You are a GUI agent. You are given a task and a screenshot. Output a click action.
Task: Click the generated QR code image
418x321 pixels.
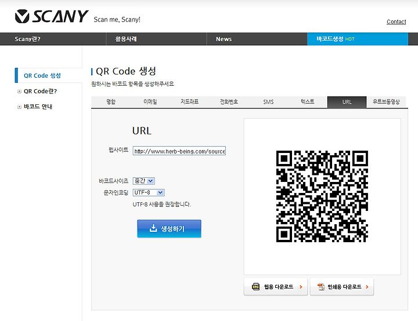[x=322, y=196]
